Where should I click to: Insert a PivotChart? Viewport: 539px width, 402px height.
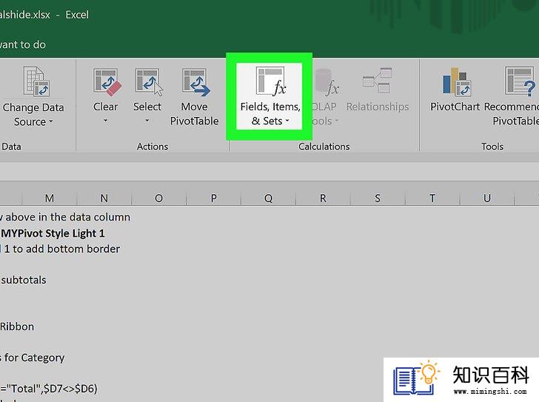(455, 90)
